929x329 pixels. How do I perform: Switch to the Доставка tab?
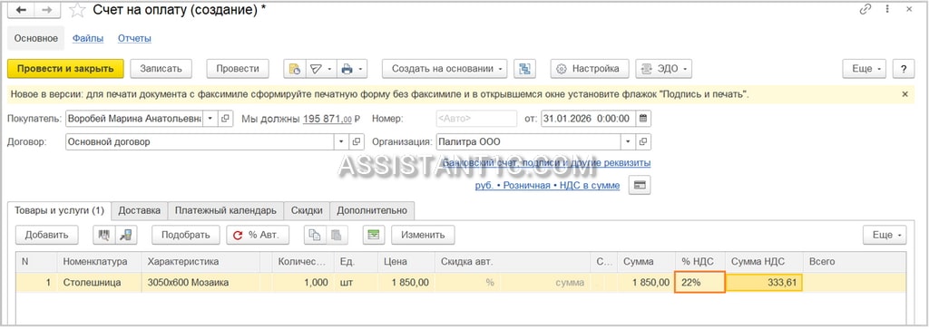(139, 210)
